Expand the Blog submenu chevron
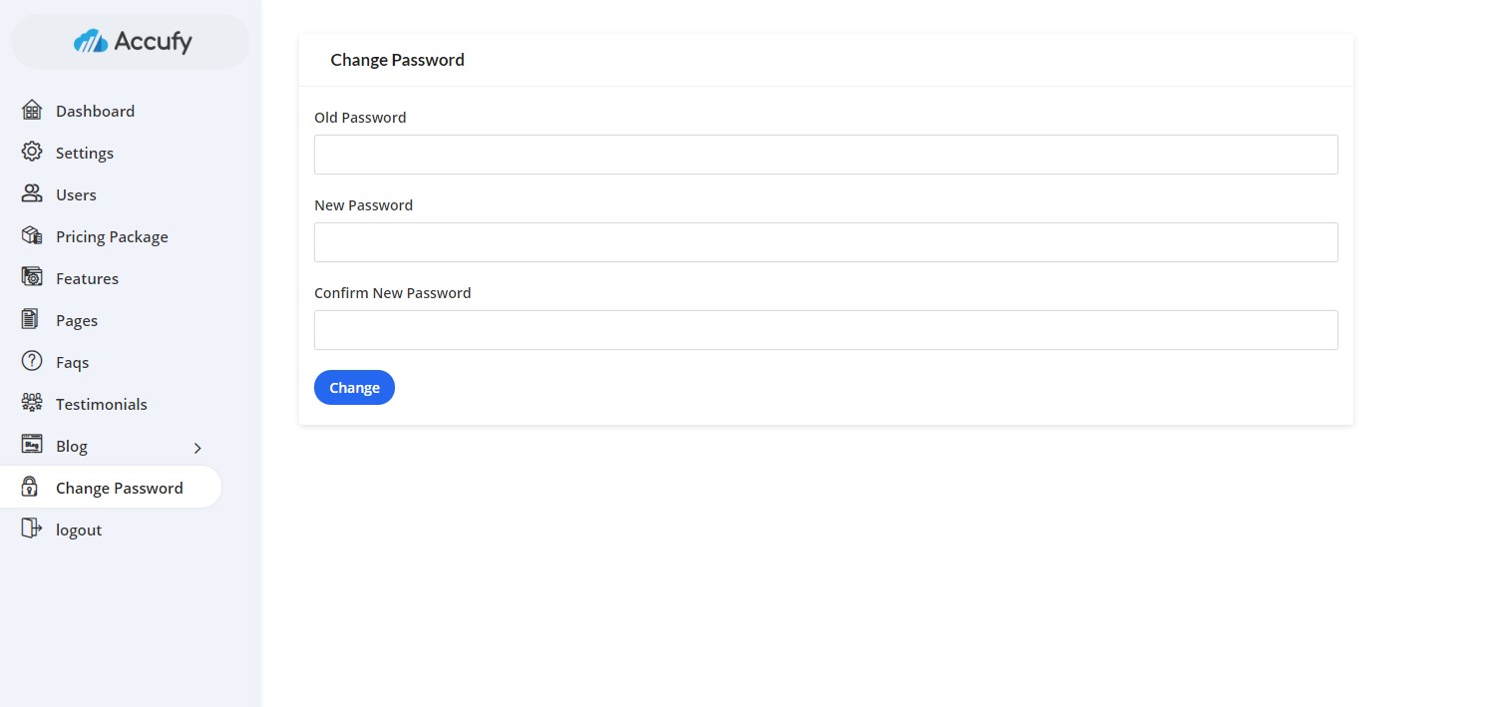The image size is (1496, 707). 197,448
